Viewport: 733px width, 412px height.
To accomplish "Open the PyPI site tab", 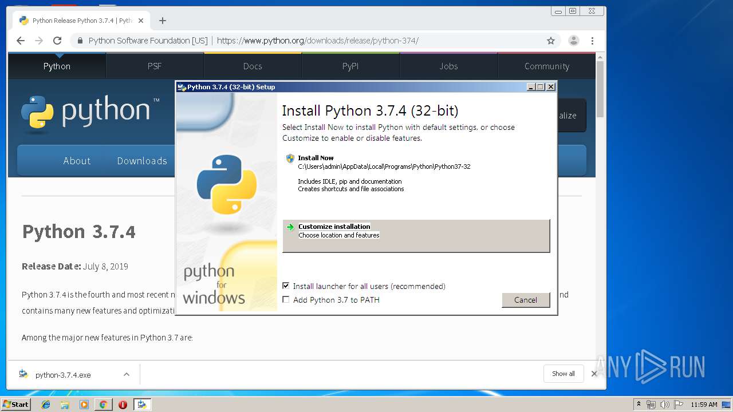I will (x=350, y=66).
